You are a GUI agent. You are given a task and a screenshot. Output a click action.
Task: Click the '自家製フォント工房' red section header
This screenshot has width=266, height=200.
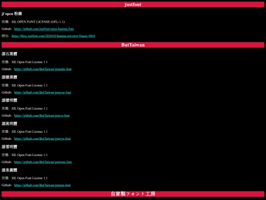pyautogui.click(x=133, y=194)
